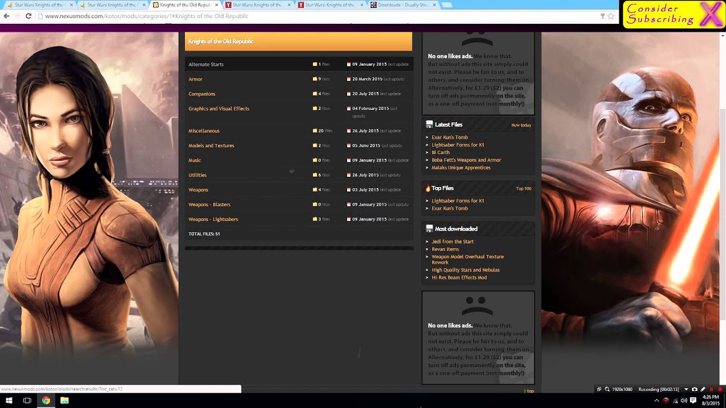Click the calendar icon in the Utilities row
Image resolution: width=726 pixels, height=408 pixels.
[349, 175]
